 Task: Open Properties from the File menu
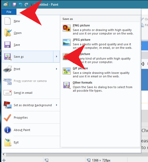coord(31,118)
